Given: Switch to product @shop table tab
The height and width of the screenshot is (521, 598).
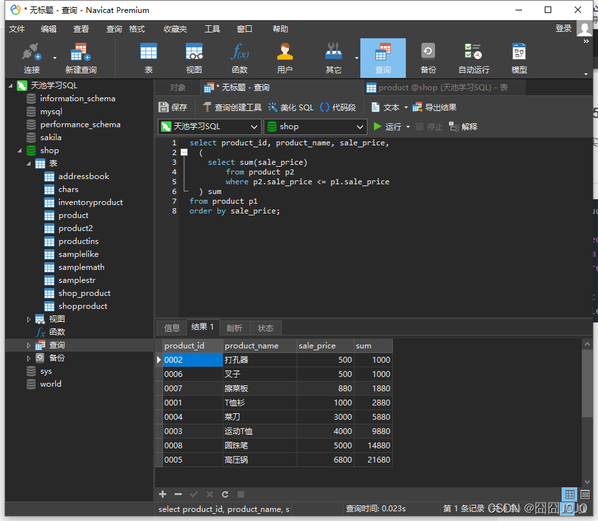Looking at the screenshot, I should [x=444, y=88].
